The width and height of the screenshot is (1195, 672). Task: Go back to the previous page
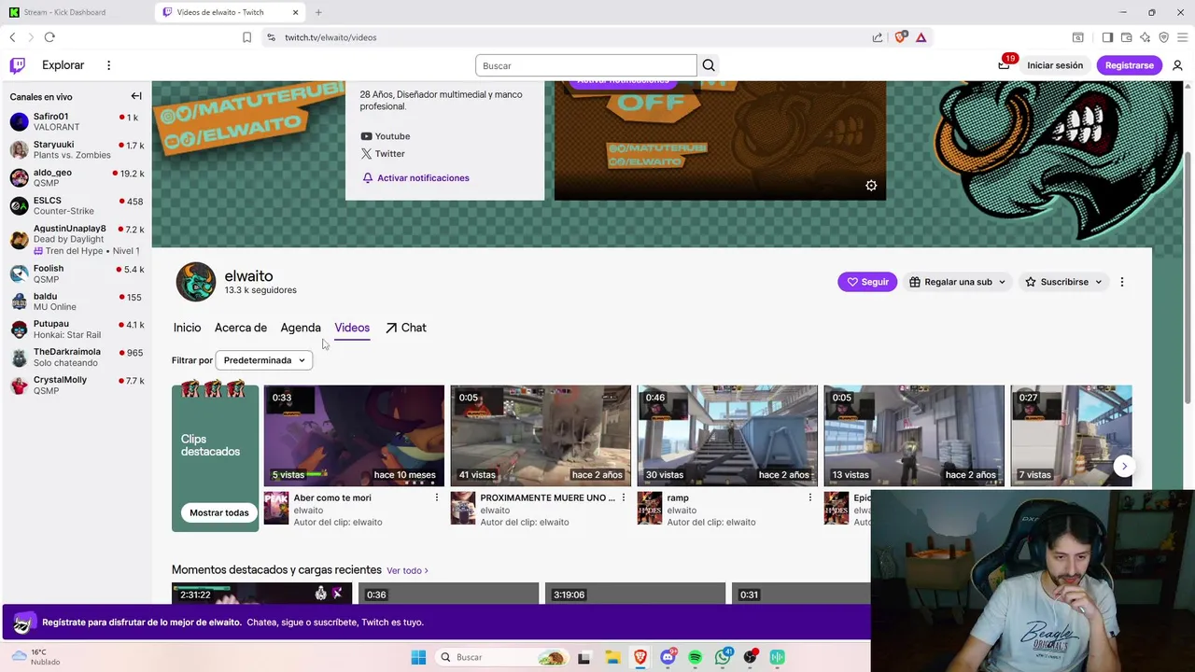(x=12, y=37)
